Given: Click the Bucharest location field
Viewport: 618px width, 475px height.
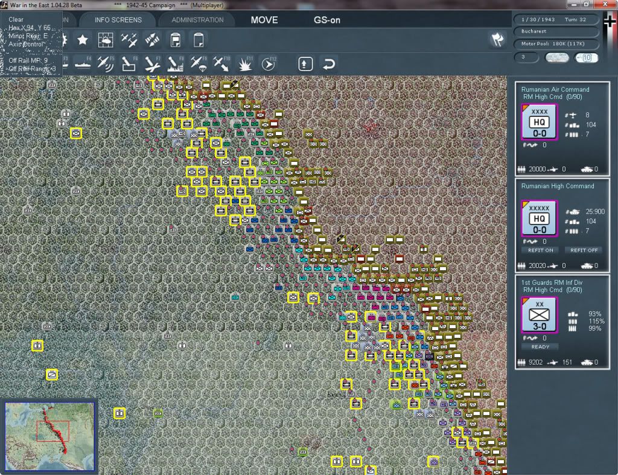Looking at the screenshot, I should [556, 31].
